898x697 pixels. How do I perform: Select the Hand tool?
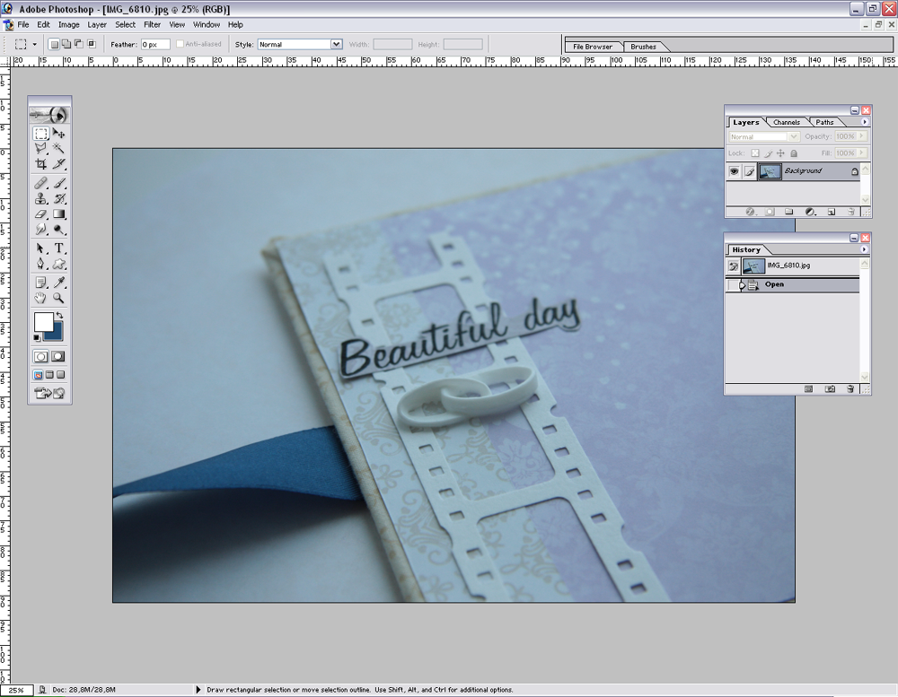coord(40,298)
